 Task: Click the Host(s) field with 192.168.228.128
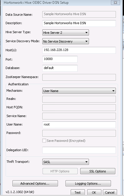[x=79, y=50]
